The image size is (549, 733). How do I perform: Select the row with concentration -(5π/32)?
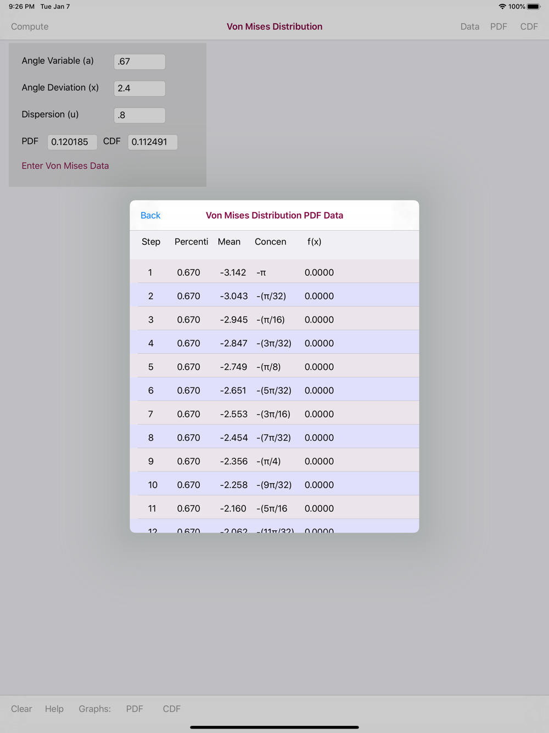tap(274, 390)
